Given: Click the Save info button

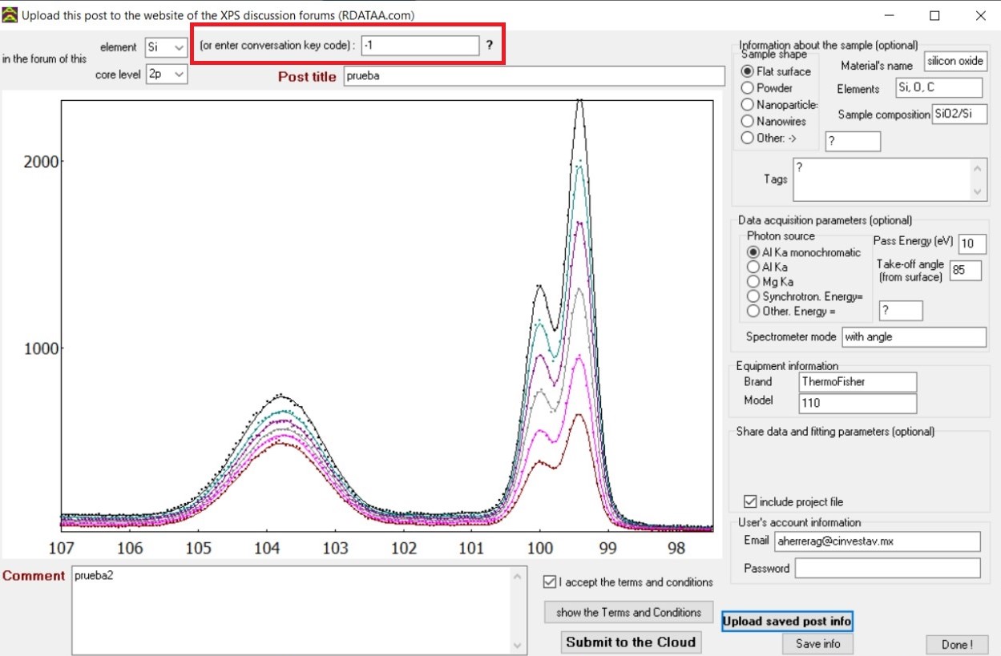Looking at the screenshot, I should pyautogui.click(x=817, y=644).
